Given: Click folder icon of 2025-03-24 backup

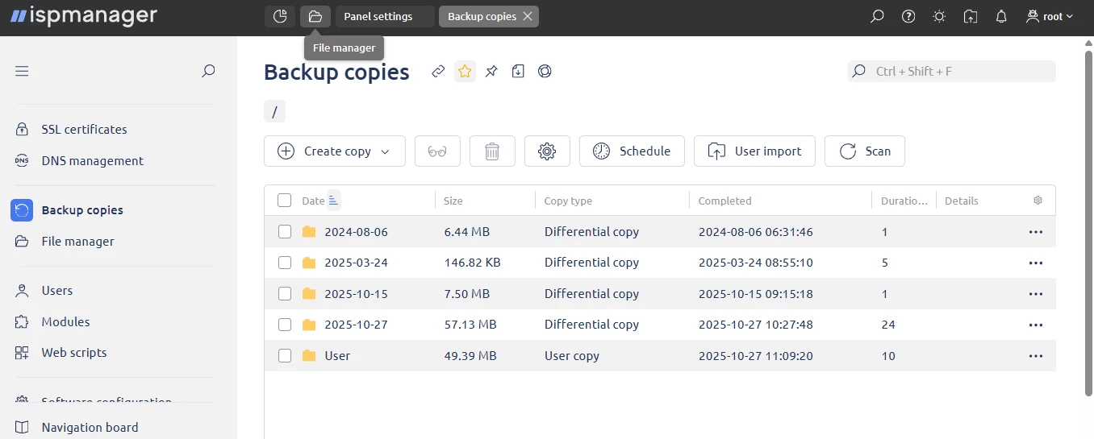Looking at the screenshot, I should (309, 263).
